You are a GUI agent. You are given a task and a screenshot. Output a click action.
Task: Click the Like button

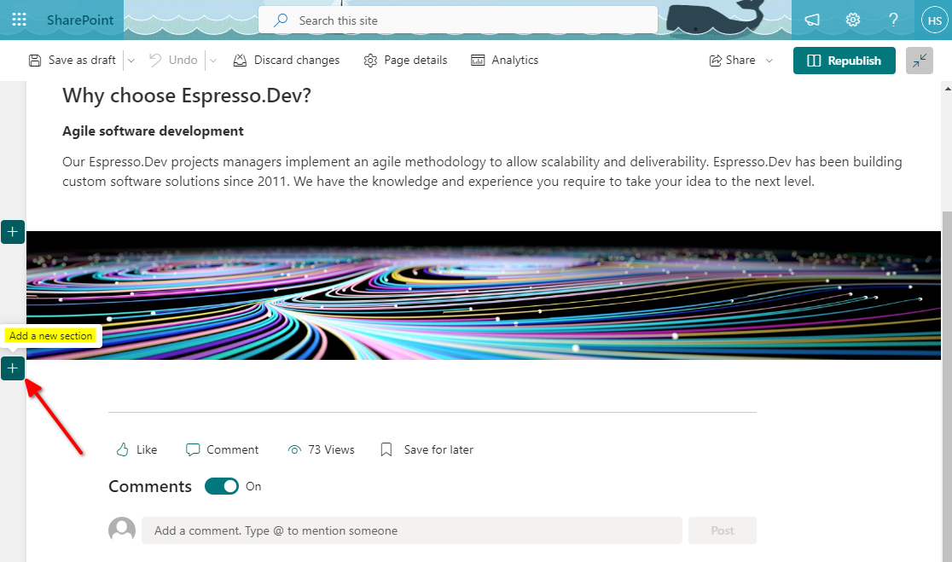click(x=136, y=449)
